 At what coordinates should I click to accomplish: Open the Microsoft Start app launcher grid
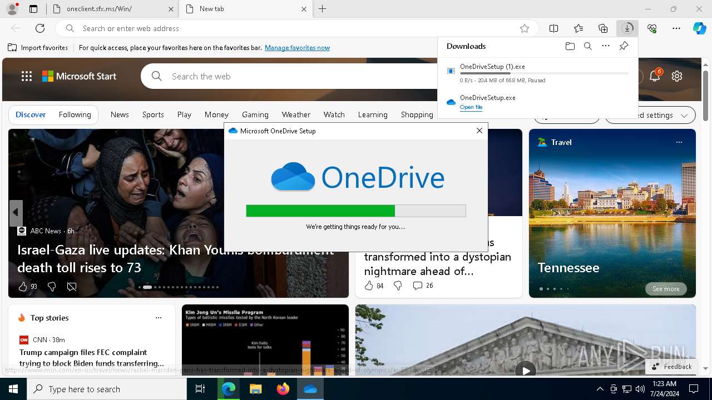click(27, 76)
